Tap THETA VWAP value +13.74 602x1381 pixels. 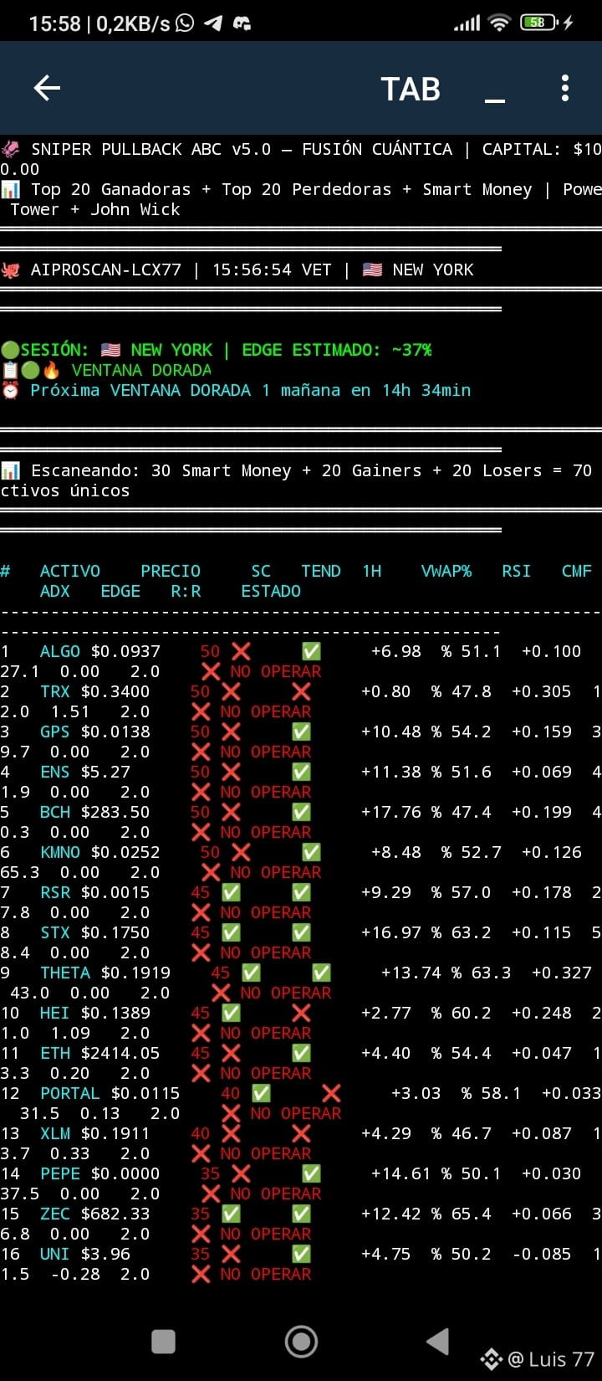click(x=411, y=973)
